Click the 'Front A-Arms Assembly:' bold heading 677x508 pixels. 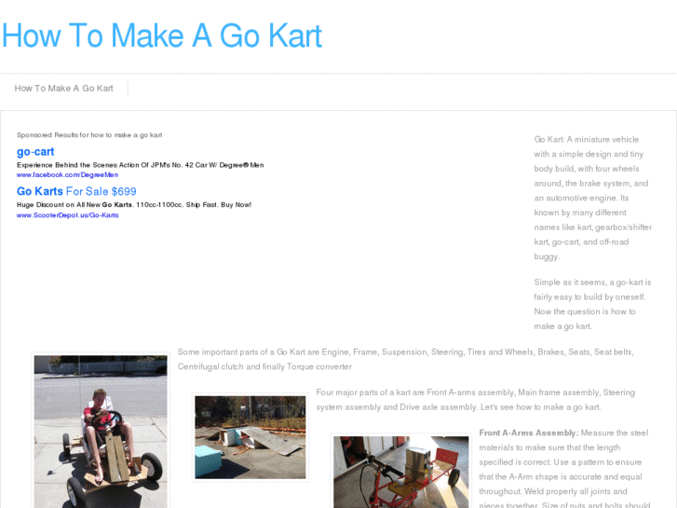[529, 432]
